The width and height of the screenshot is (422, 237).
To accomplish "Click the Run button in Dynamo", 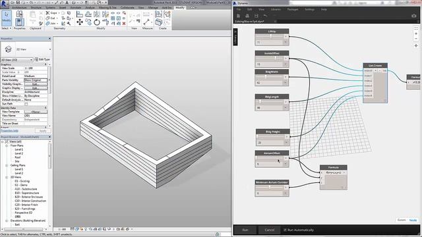I will 245,230.
